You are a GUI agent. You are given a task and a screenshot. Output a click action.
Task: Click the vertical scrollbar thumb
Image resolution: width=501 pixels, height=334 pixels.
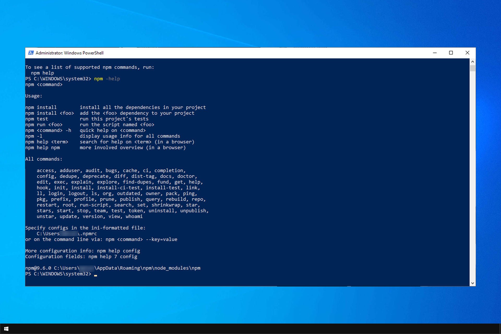[x=473, y=68]
